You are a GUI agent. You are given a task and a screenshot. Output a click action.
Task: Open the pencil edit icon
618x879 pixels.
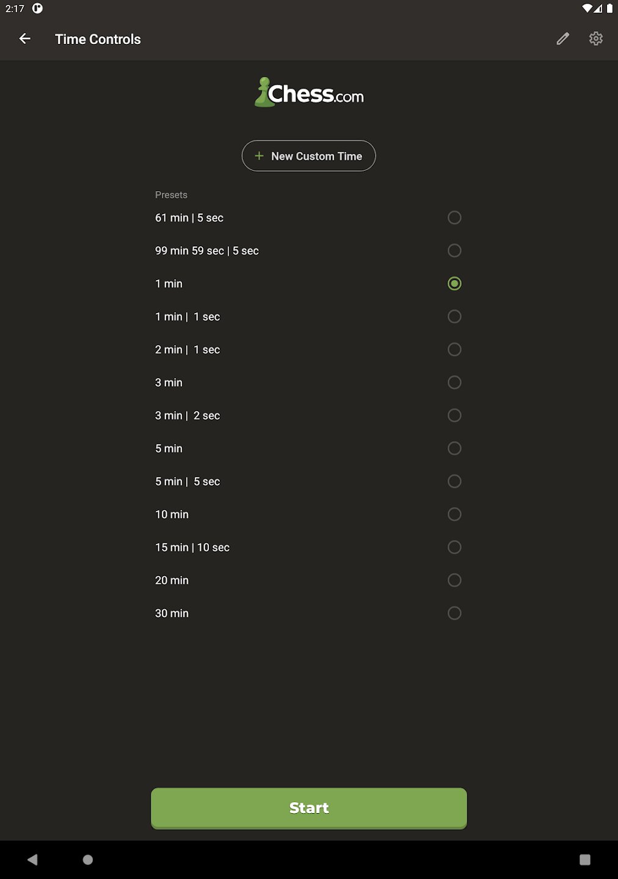point(562,39)
